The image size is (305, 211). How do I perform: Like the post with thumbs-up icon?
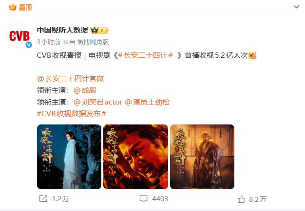[241, 199]
